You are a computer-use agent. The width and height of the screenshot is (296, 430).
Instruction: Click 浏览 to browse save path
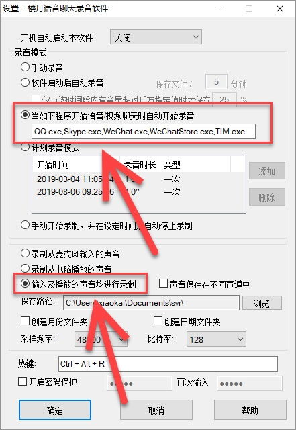[x=262, y=303]
